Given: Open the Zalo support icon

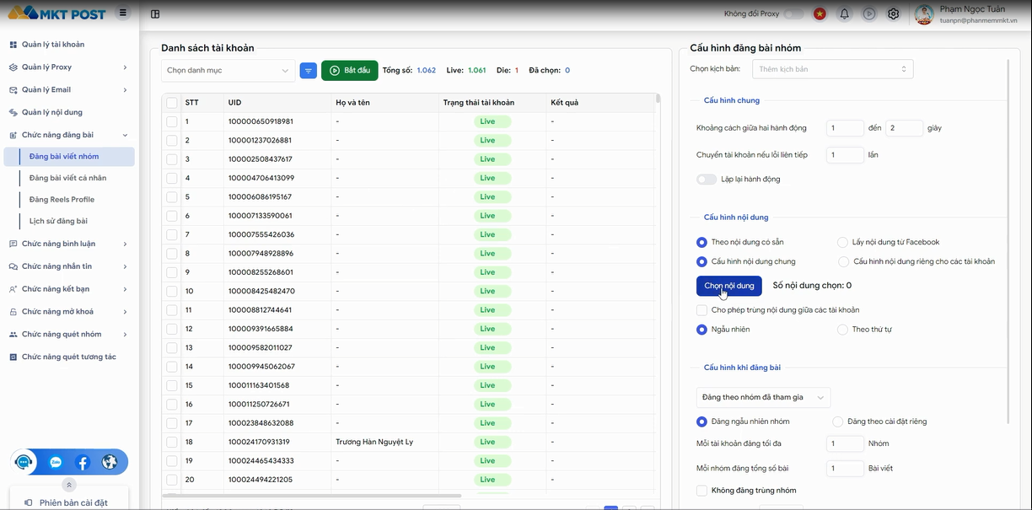Looking at the screenshot, I should click(56, 462).
